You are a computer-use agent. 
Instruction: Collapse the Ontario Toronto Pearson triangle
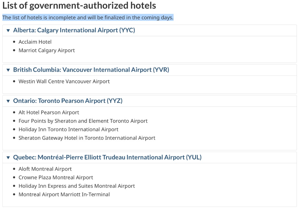[x=8, y=101]
